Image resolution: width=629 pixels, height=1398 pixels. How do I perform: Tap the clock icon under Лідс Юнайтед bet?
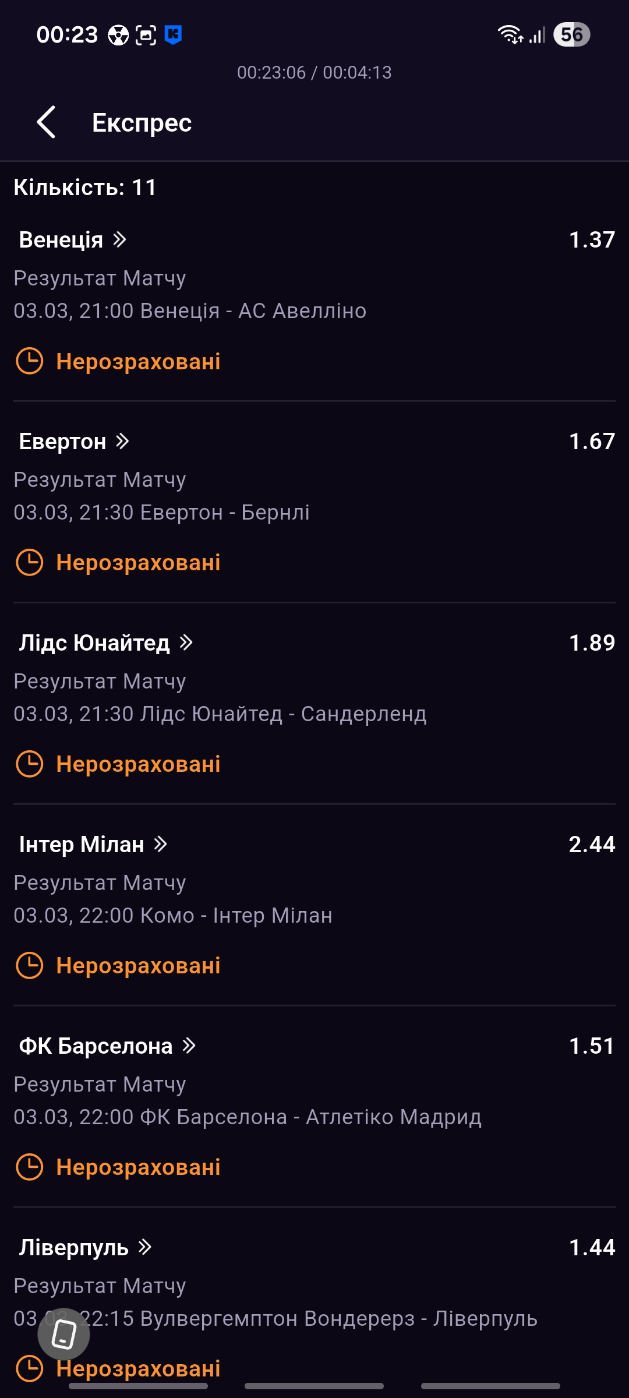coord(29,764)
